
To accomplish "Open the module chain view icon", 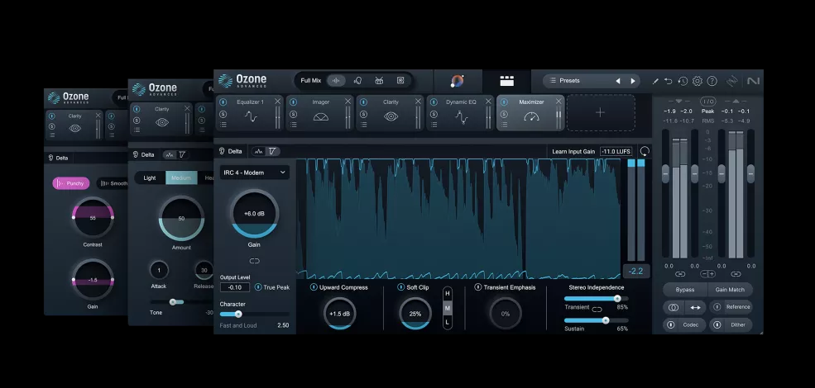I will point(506,81).
